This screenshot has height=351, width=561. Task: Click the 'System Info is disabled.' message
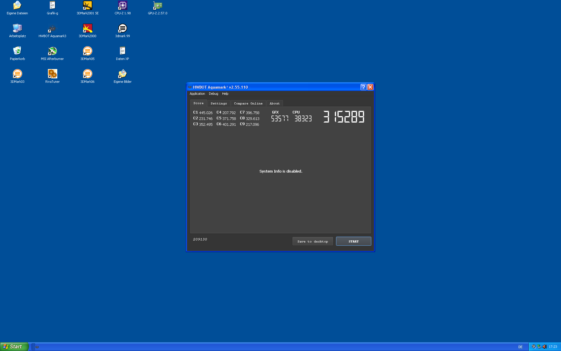click(281, 171)
